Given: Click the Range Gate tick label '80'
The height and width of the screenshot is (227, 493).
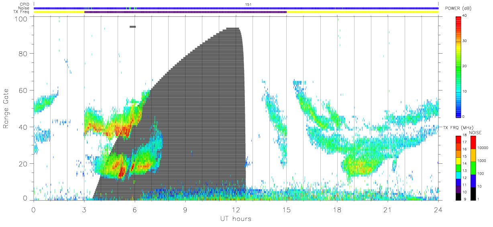Looking at the screenshot, I should click(x=23, y=54).
